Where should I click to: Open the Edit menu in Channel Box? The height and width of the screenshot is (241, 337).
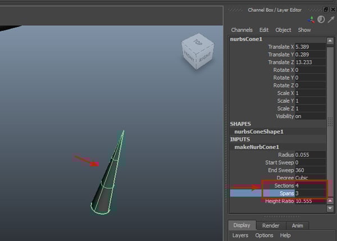tap(264, 30)
